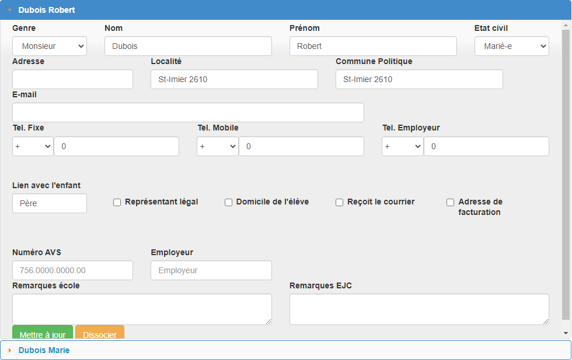Expand the Dubois Marie section
This screenshot has width=572, height=360.
(x=285, y=350)
